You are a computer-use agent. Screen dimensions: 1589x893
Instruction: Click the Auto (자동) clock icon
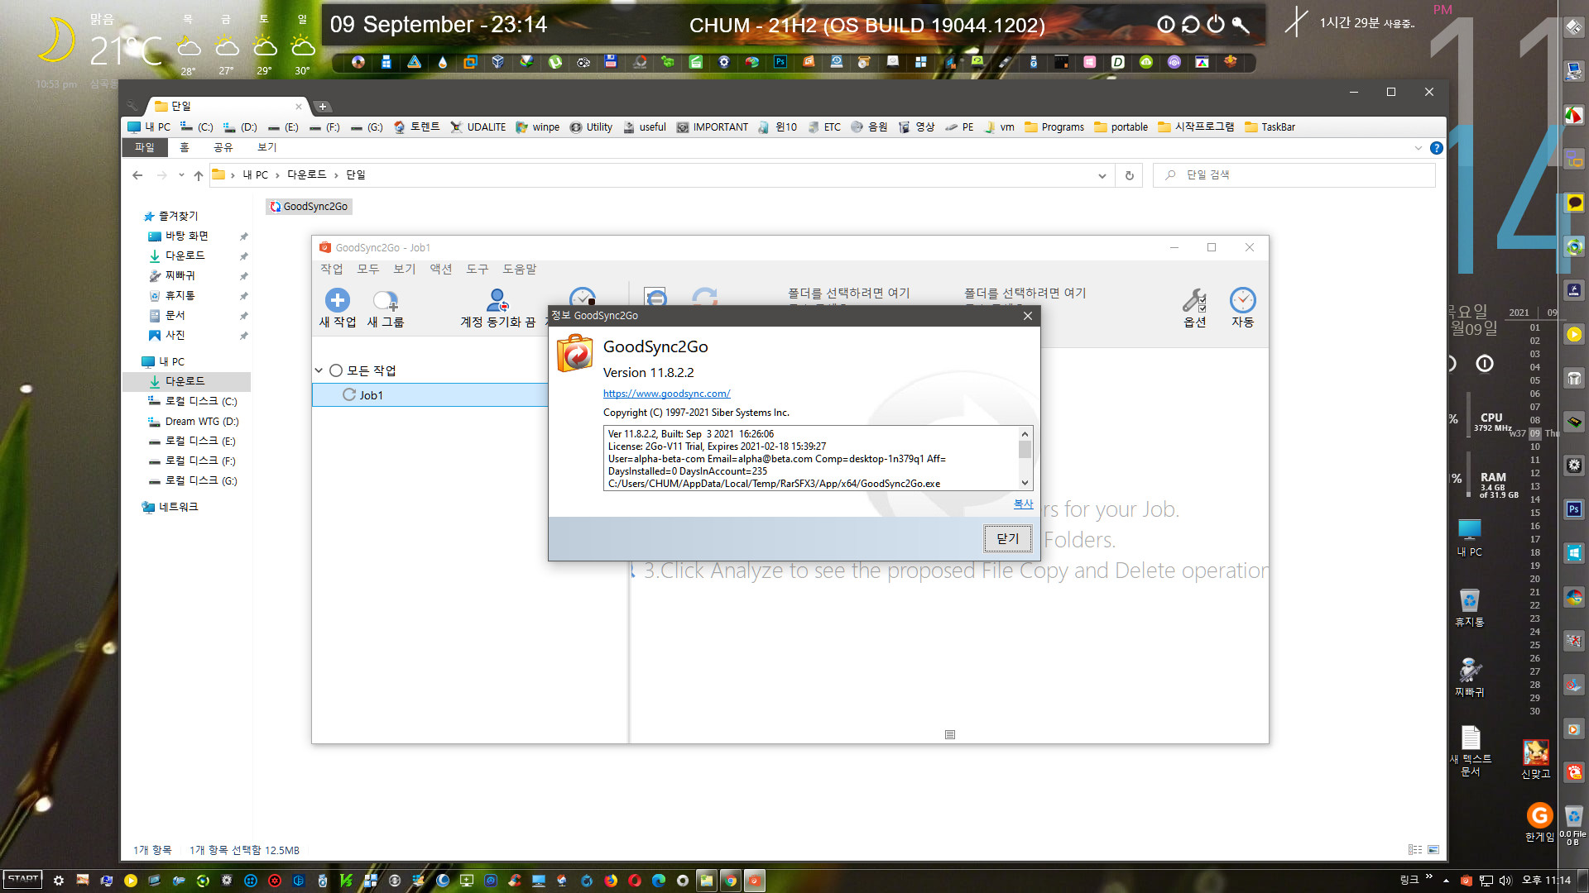click(1242, 300)
